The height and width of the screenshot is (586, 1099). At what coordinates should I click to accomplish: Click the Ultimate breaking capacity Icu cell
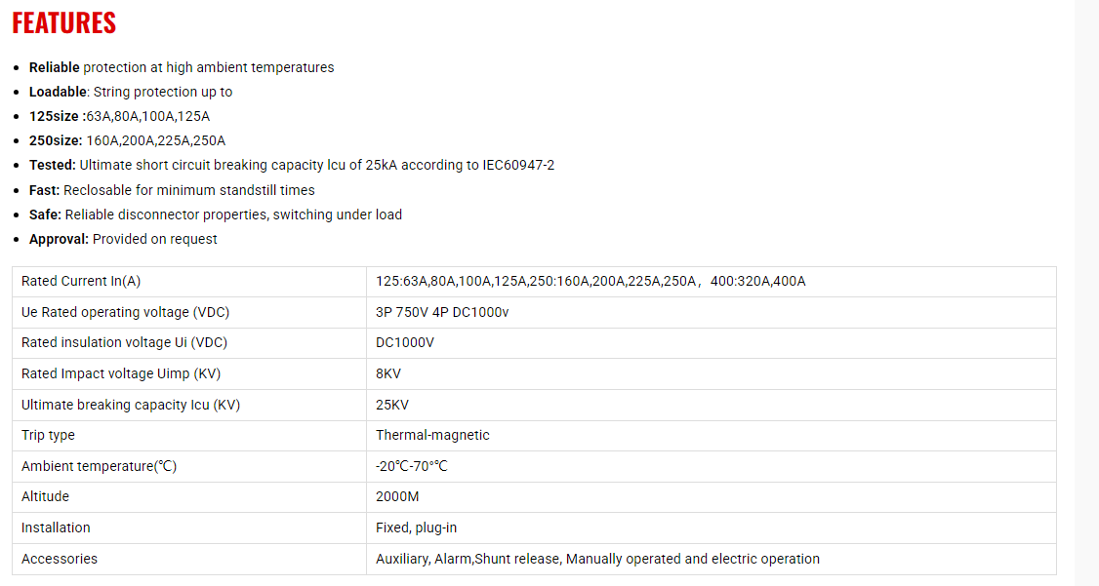(x=131, y=405)
